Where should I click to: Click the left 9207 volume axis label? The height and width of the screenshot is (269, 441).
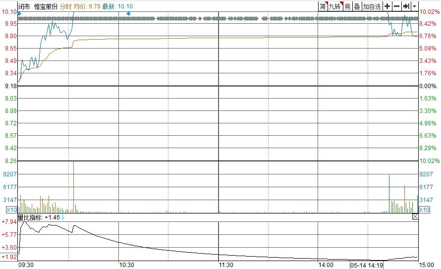tap(10, 174)
